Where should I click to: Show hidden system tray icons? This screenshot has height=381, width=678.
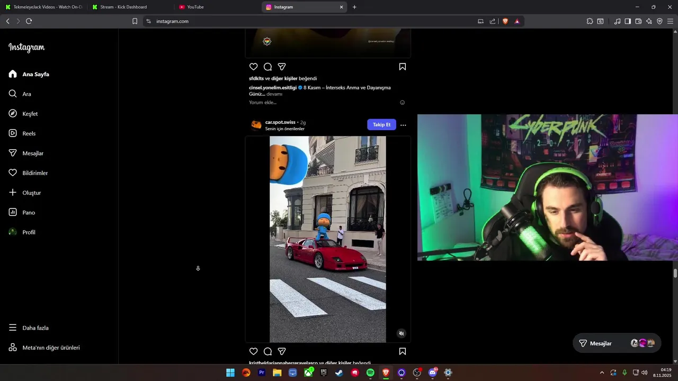[602, 373]
